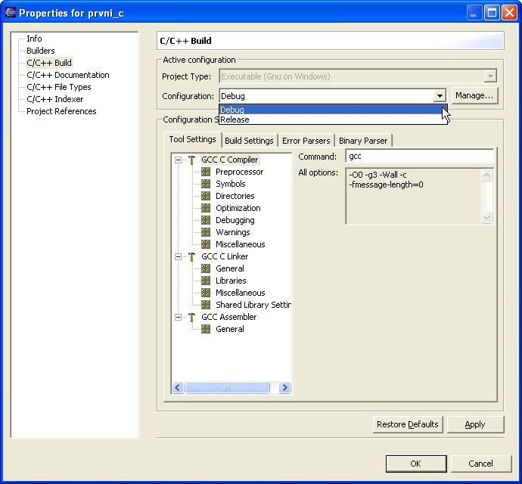Collapse the GCC C Linker tree node
This screenshot has height=484, width=522.
[x=179, y=256]
